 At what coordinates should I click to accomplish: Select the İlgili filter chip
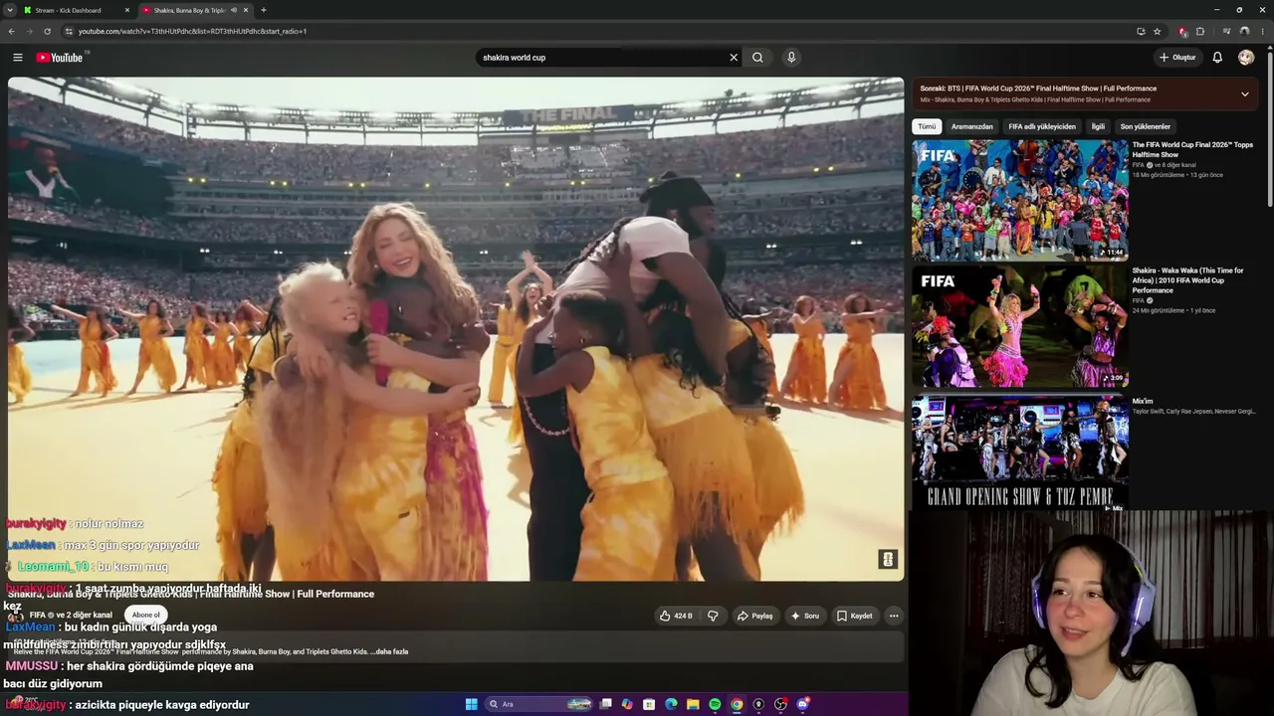[x=1098, y=126]
